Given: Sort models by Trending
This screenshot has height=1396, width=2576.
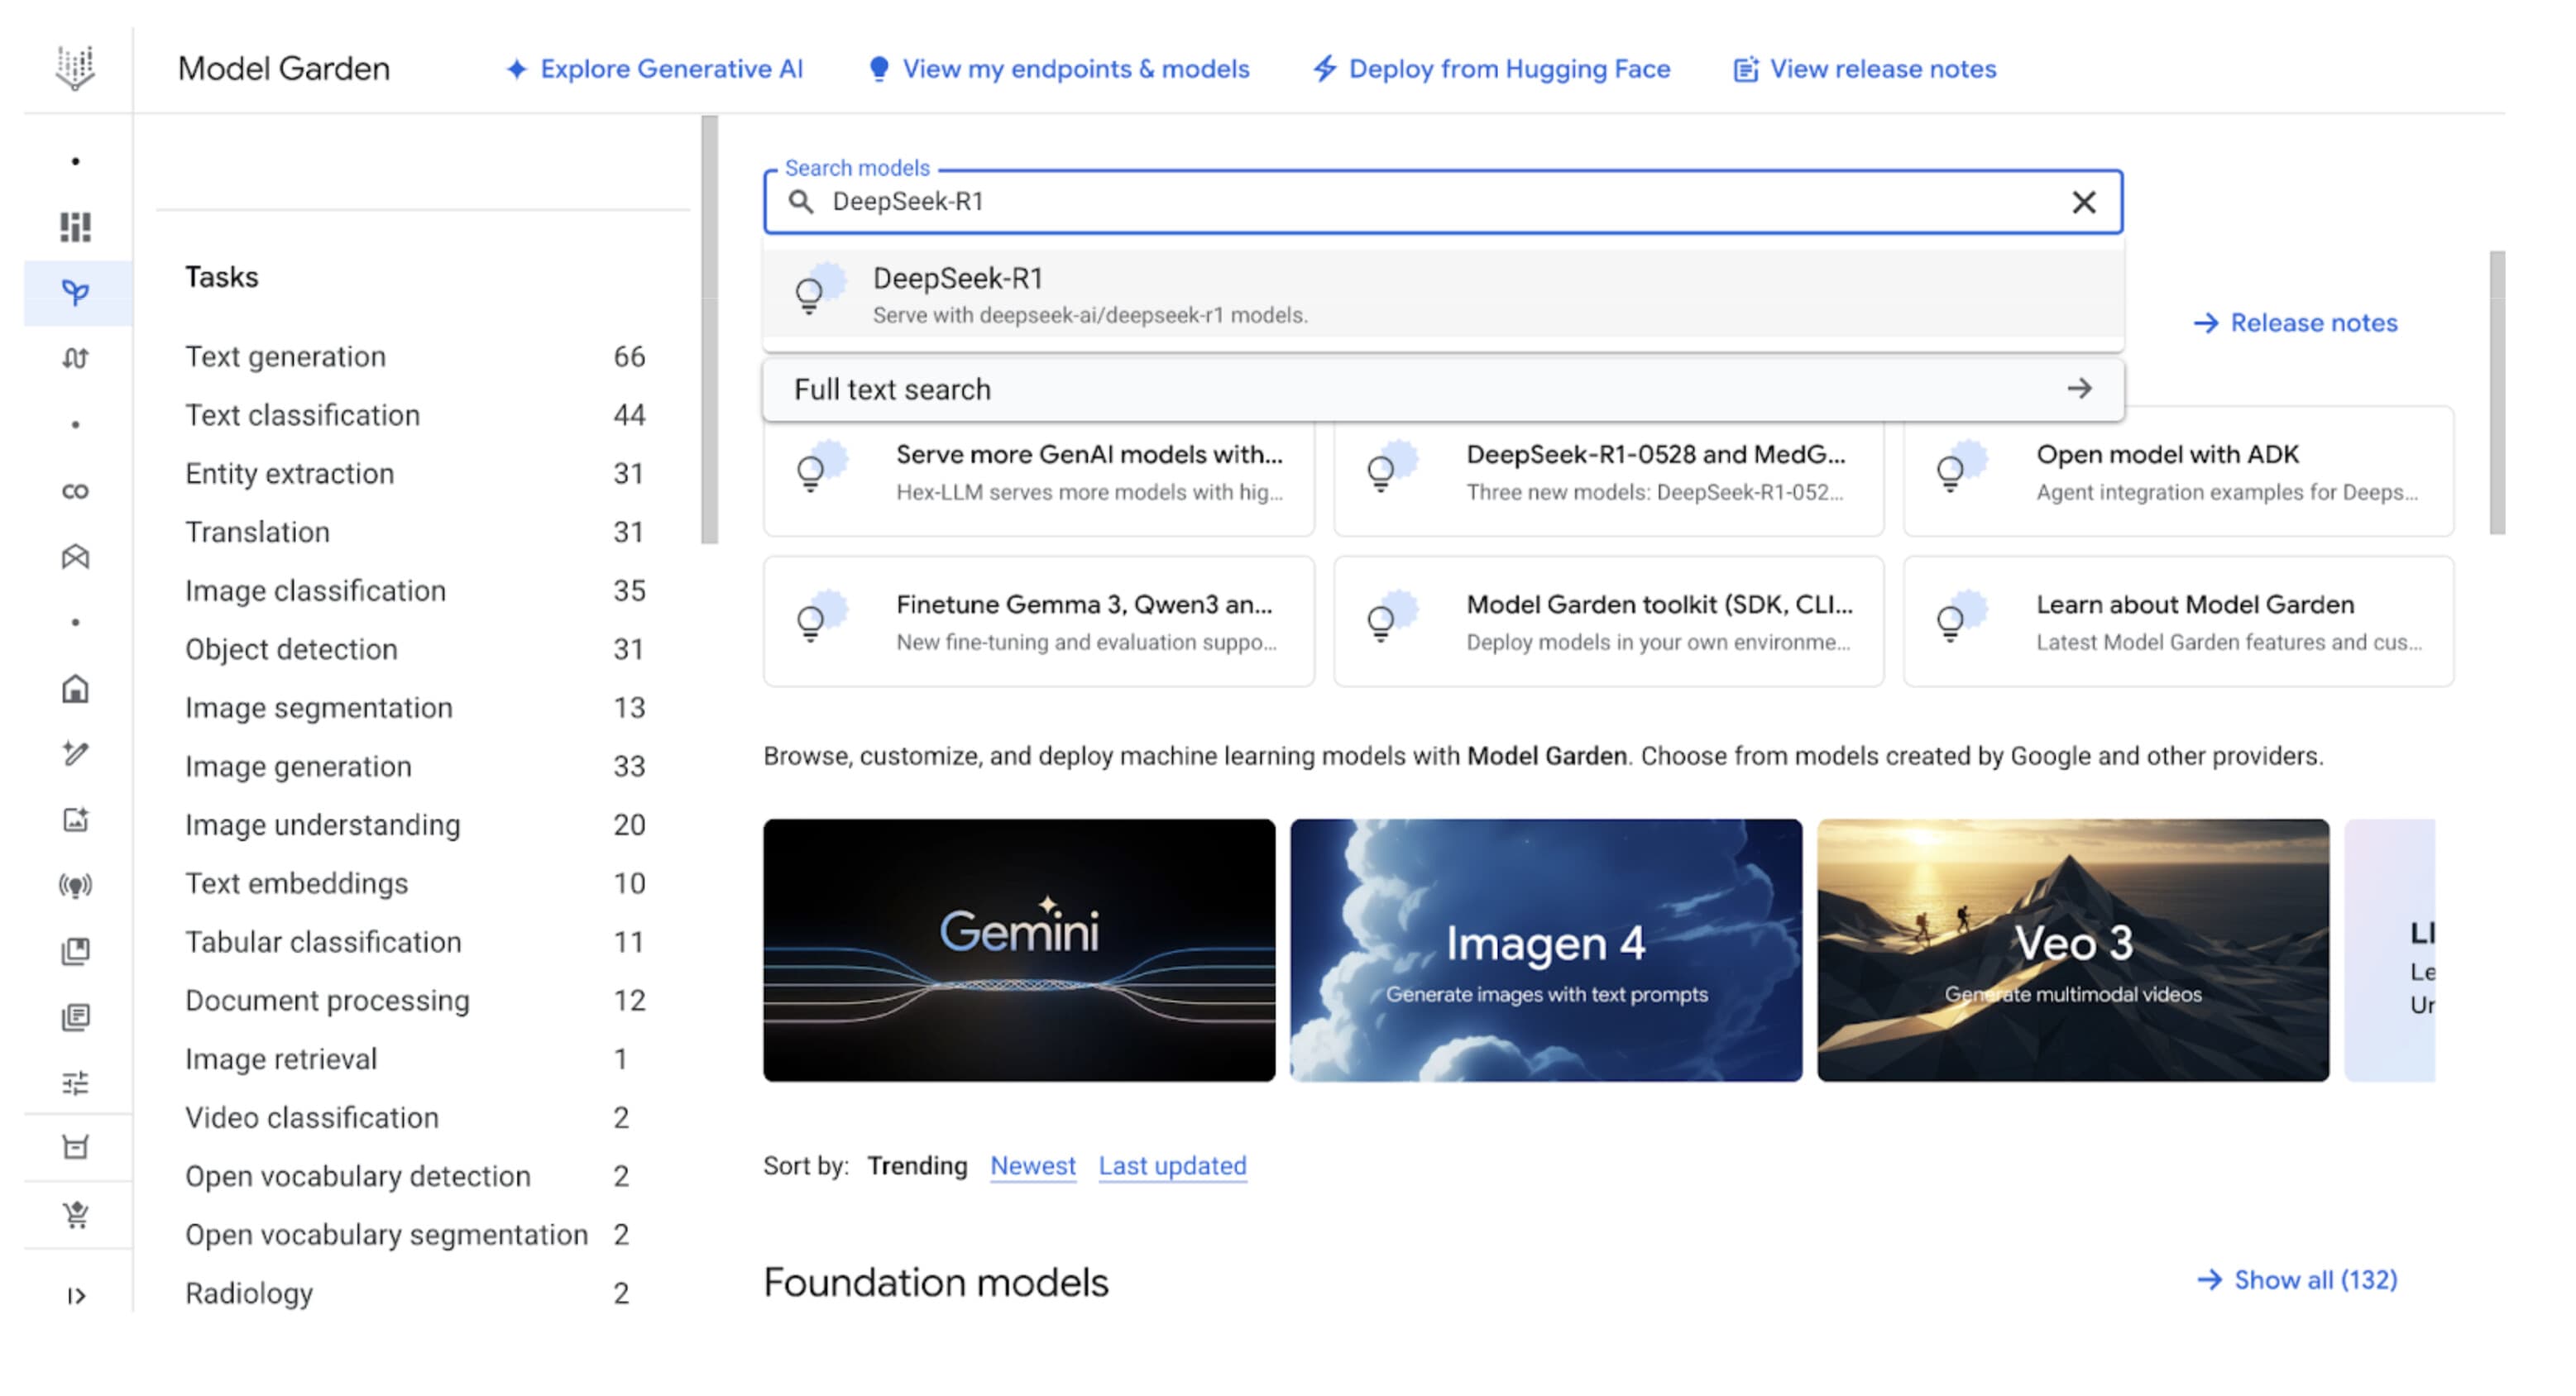Looking at the screenshot, I should click(x=916, y=1166).
